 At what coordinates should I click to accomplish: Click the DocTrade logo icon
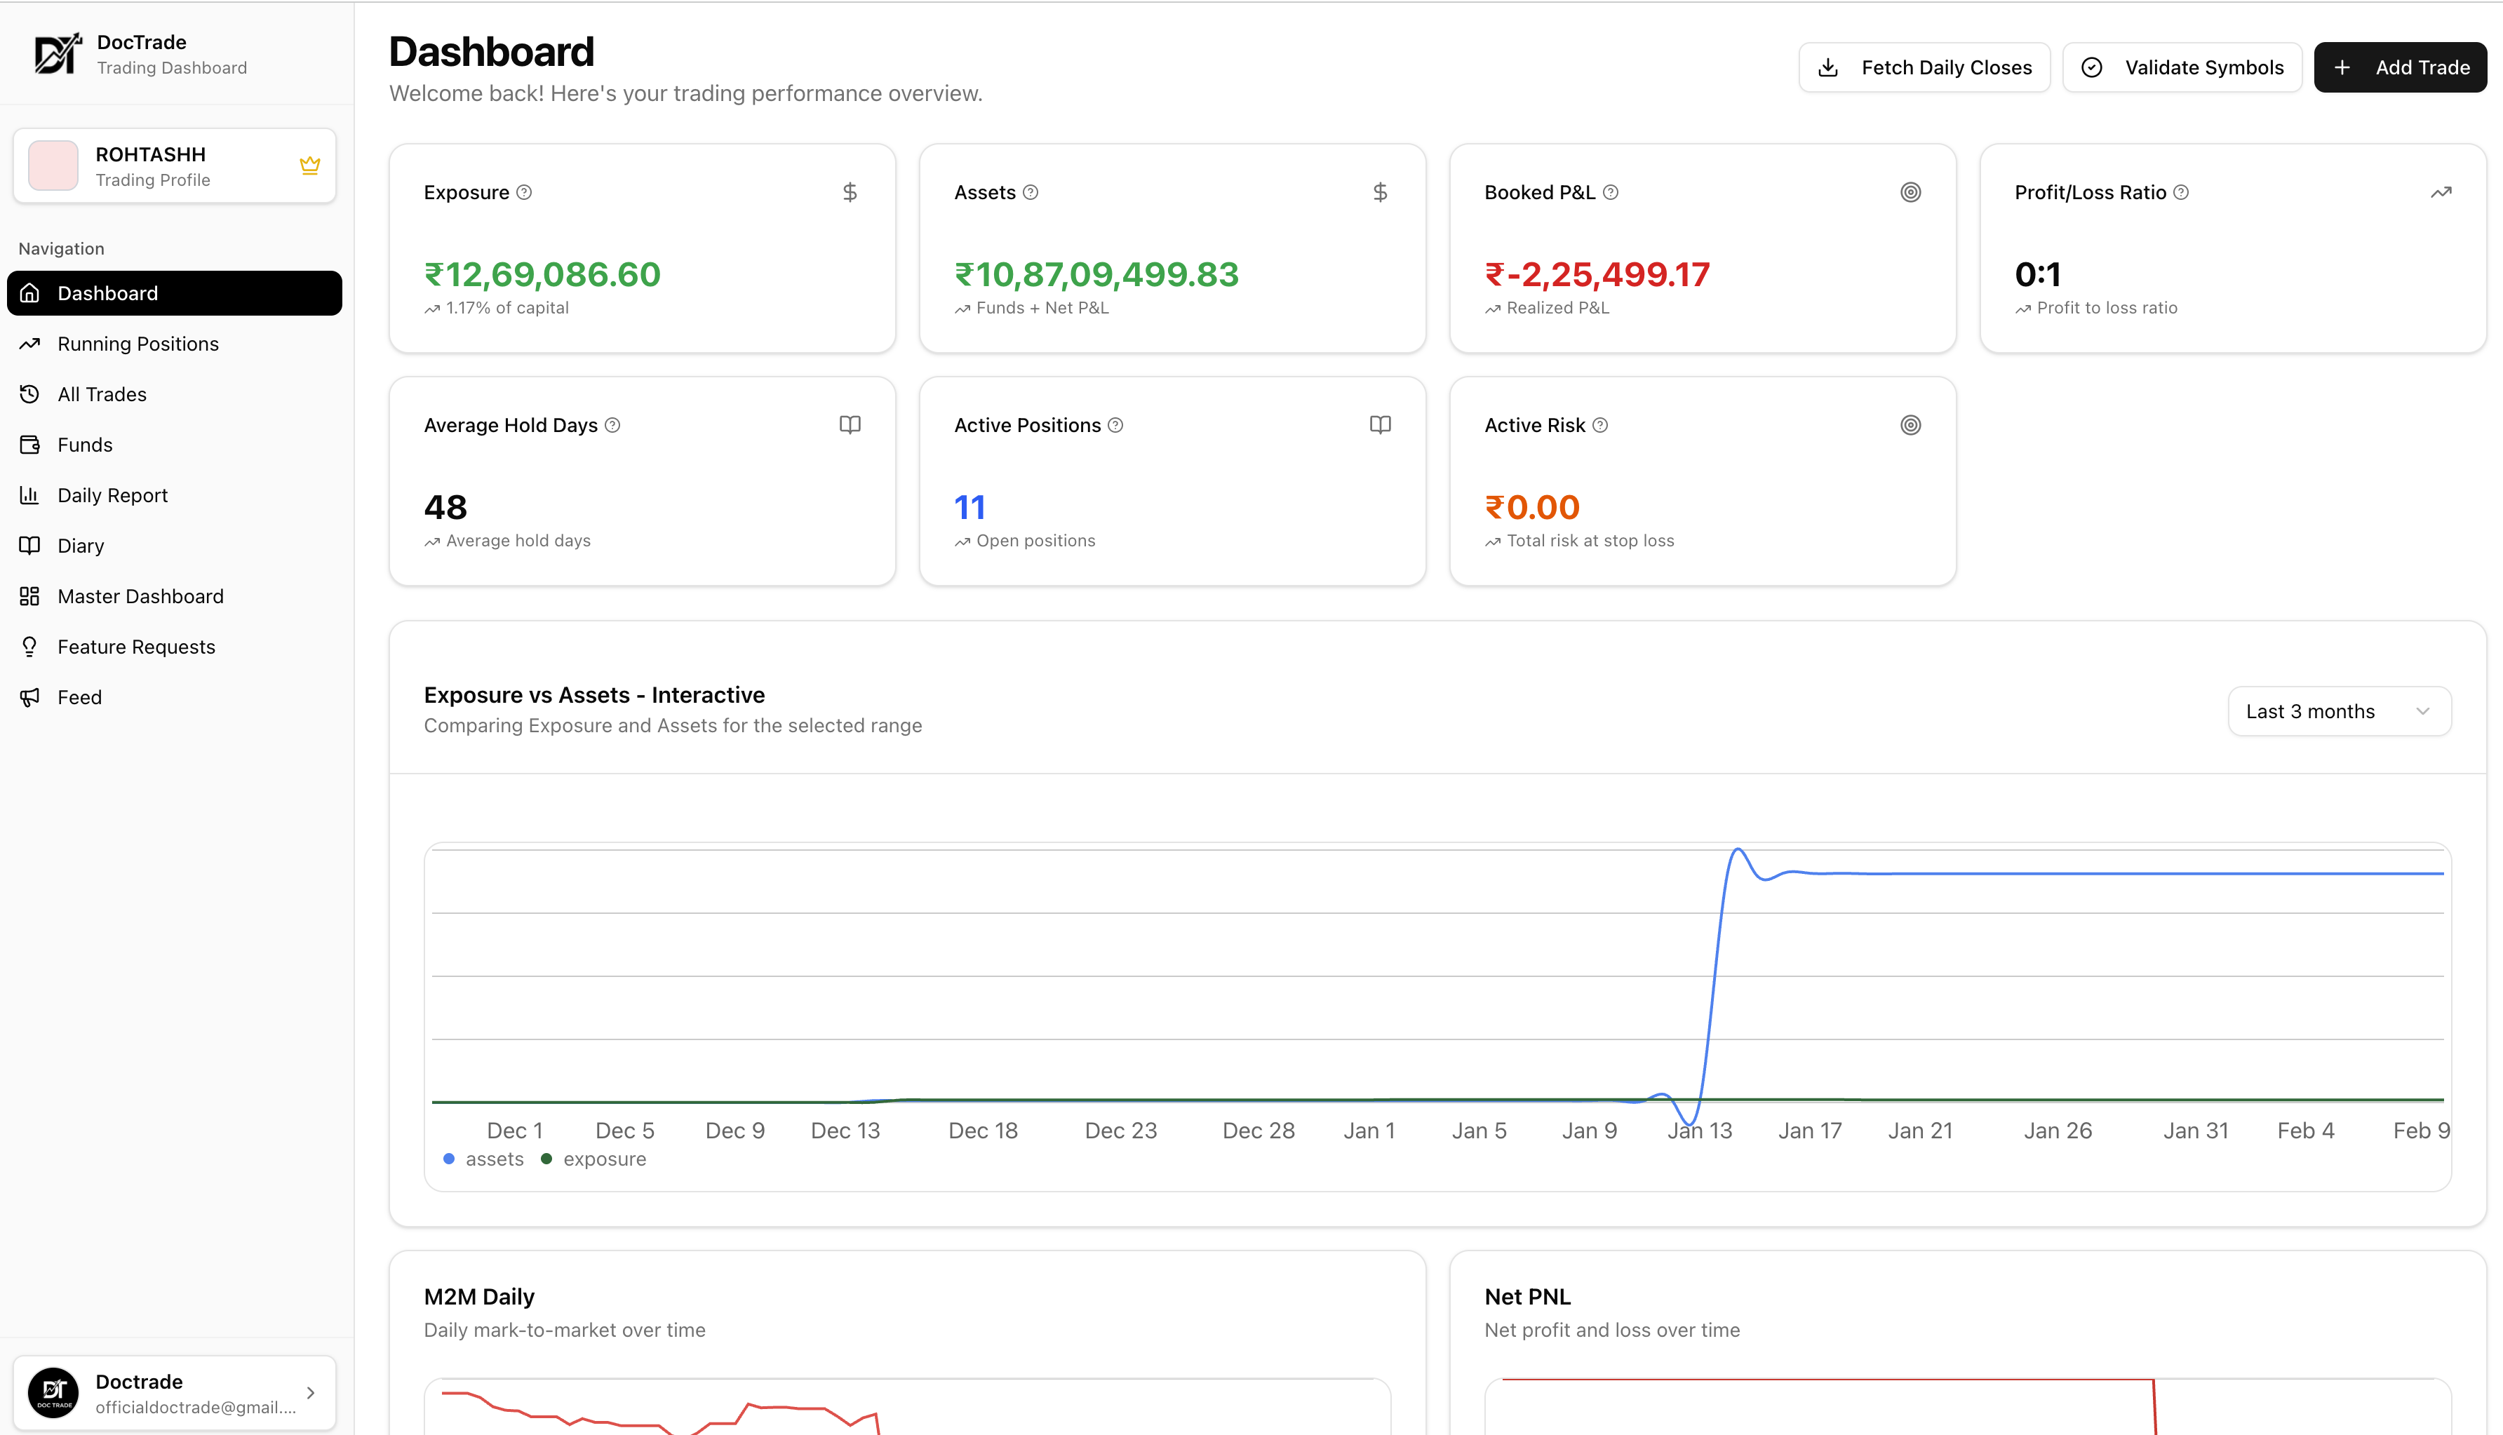click(58, 54)
